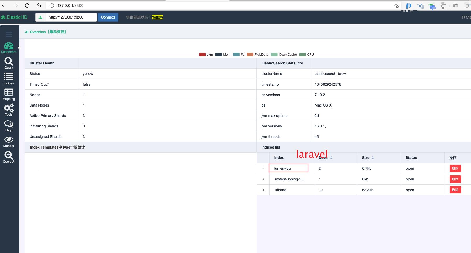This screenshot has width=471, height=253.
Task: Select the .kibana index name
Action: [280, 190]
